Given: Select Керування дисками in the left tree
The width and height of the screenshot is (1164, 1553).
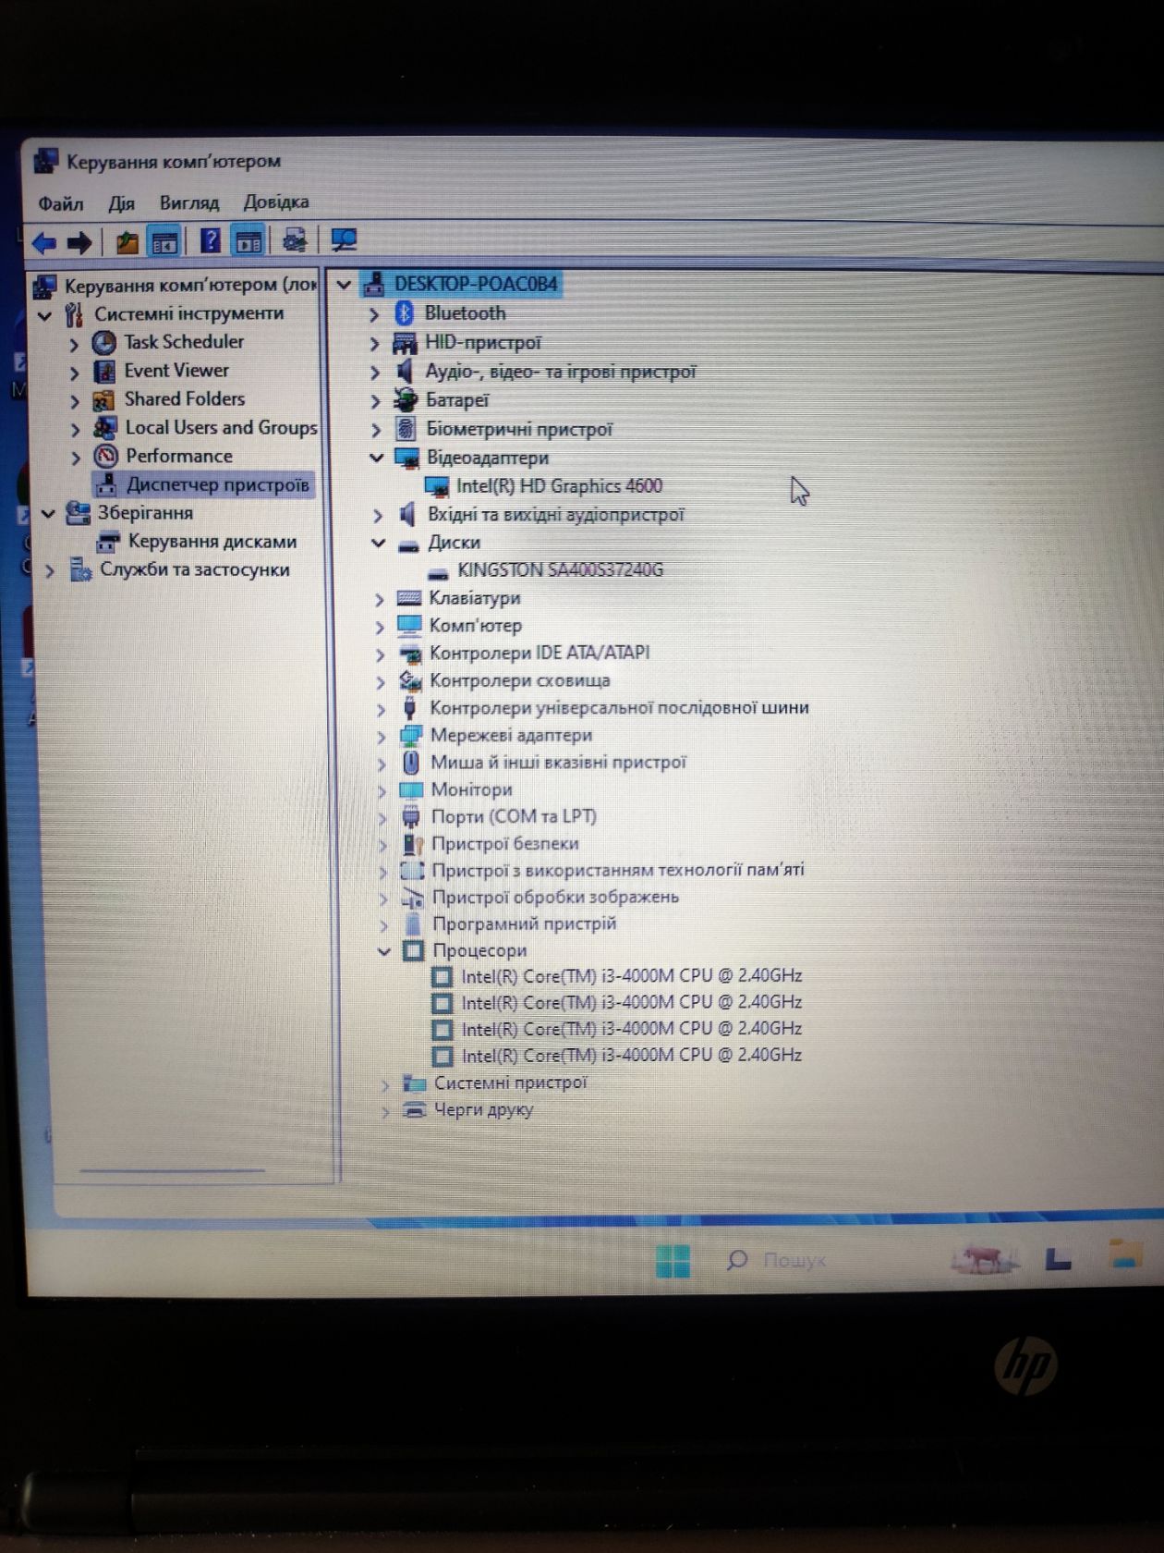Looking at the screenshot, I should click(212, 542).
